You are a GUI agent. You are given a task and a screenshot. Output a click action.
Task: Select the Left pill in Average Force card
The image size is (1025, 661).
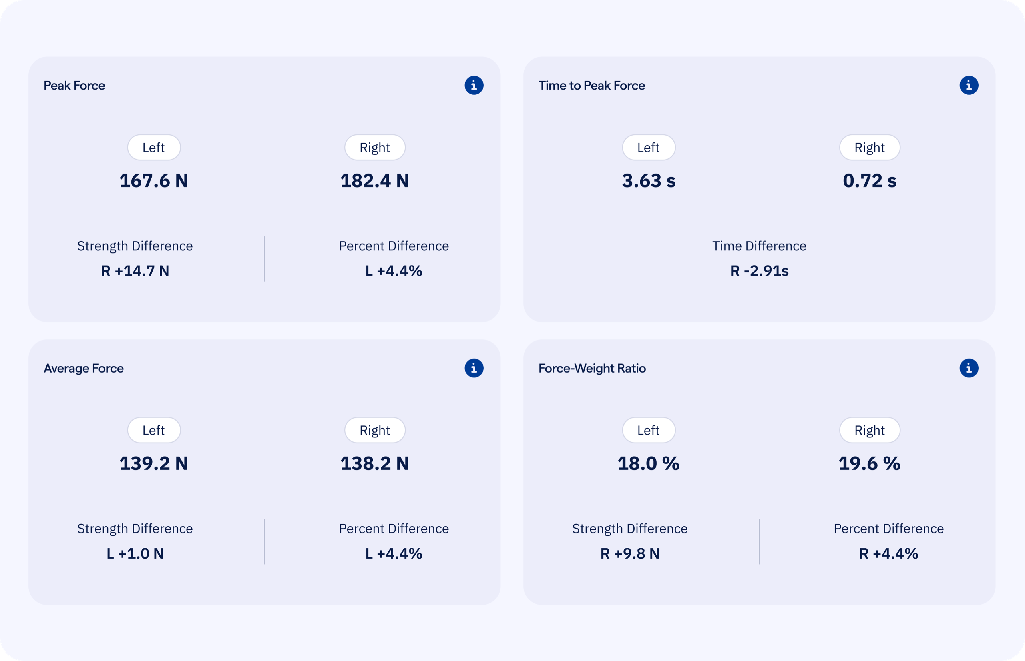coord(154,430)
